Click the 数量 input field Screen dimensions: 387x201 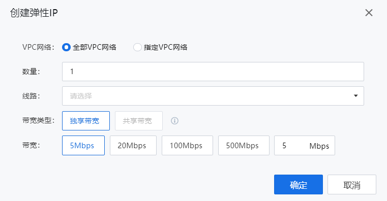tap(213, 72)
